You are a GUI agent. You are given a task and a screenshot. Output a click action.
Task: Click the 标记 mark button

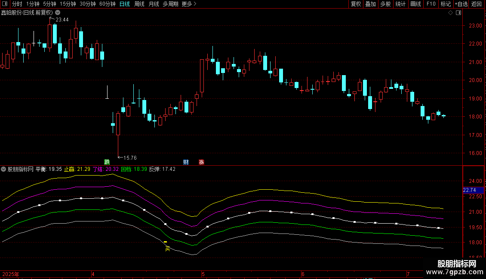click(446, 4)
